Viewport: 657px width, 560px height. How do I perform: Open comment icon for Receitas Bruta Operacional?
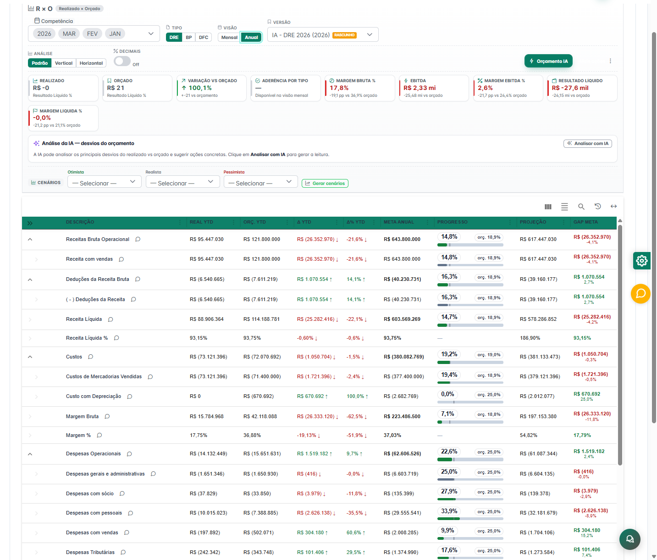click(x=138, y=239)
